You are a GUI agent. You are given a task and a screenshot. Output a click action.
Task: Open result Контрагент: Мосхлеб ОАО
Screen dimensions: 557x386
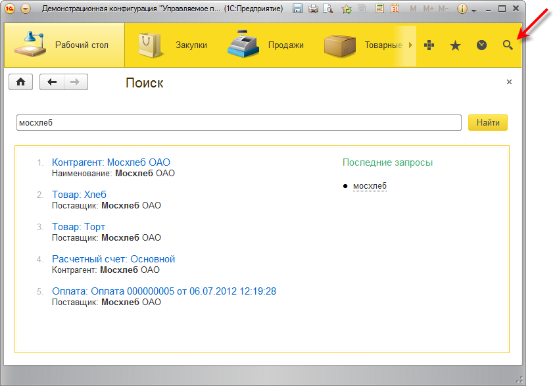coord(111,162)
